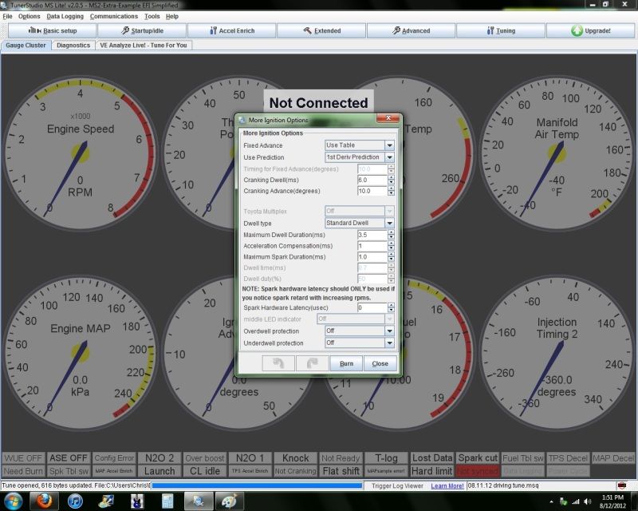
Task: Click the Maximum Spark Duration stepper arrows
Action: click(391, 257)
